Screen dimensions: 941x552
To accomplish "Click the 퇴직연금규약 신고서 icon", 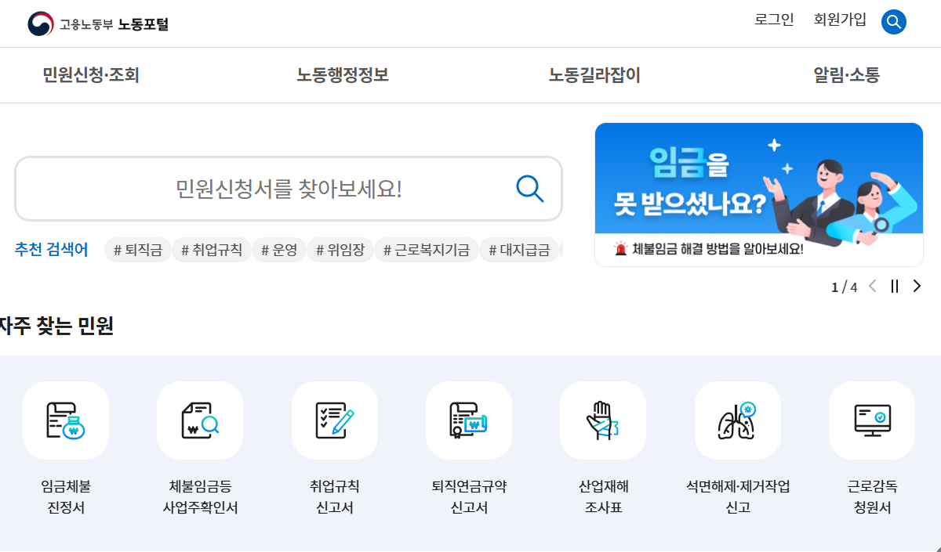I will (x=468, y=420).
